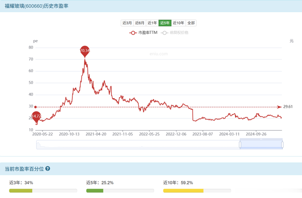Click the 29.61 average line label
The width and height of the screenshot is (302, 198).
coord(288,107)
